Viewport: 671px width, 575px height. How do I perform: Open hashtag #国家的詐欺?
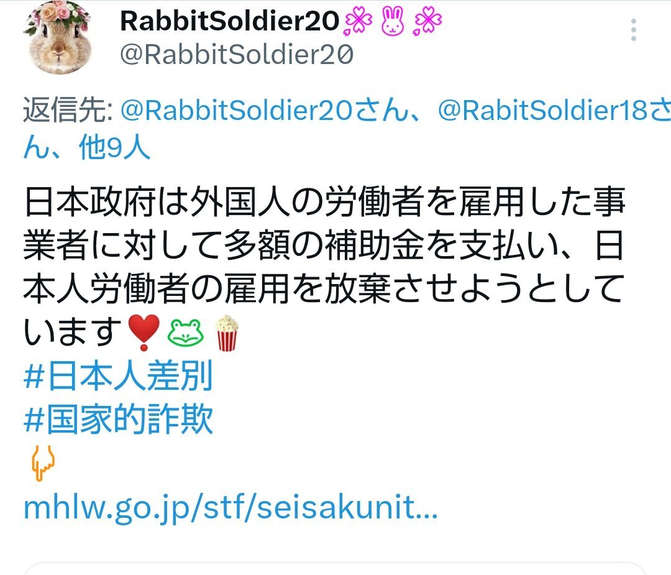coord(118,419)
